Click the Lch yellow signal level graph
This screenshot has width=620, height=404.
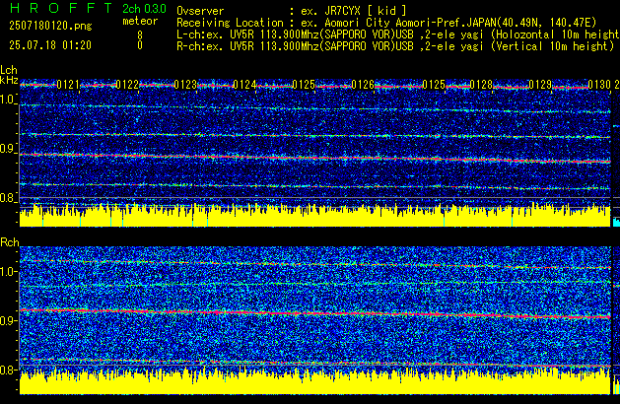(x=315, y=215)
